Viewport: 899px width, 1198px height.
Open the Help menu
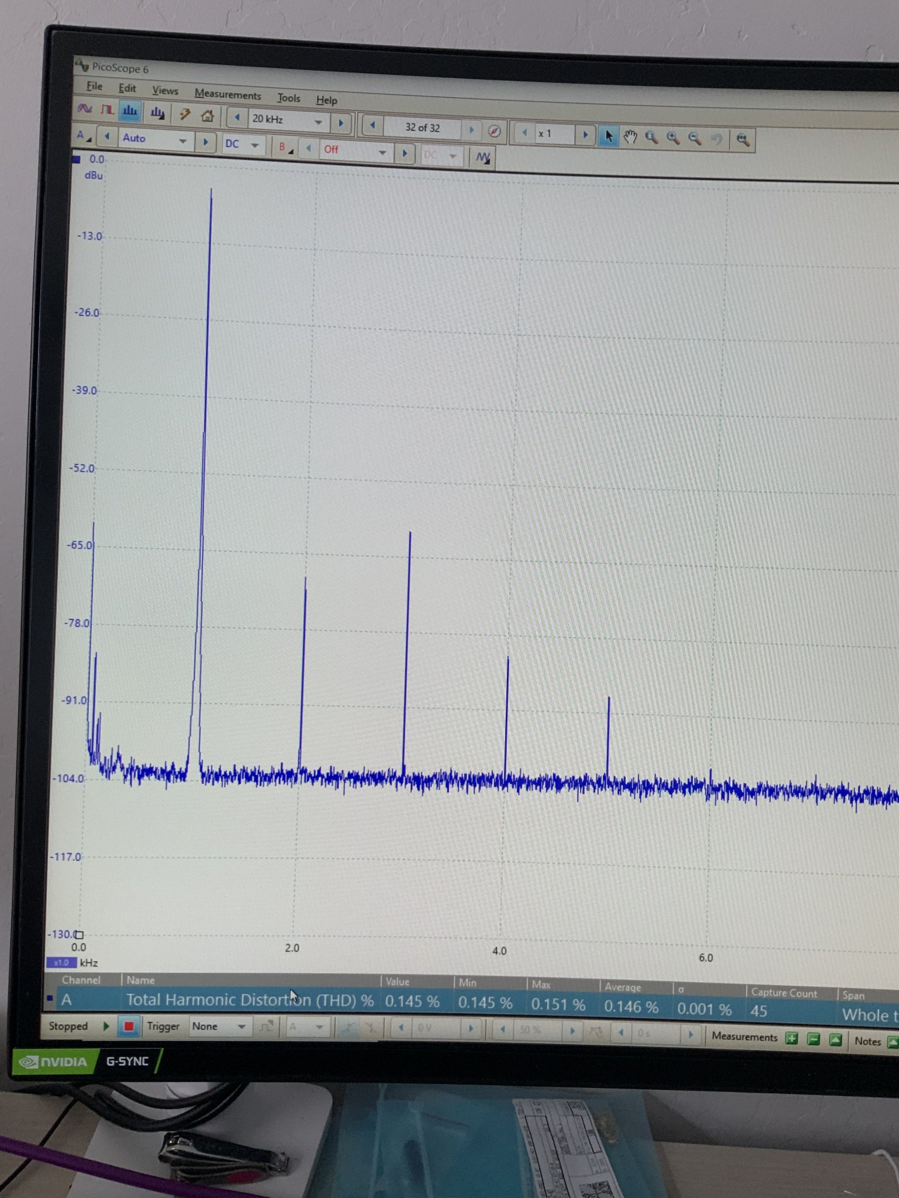tap(327, 100)
